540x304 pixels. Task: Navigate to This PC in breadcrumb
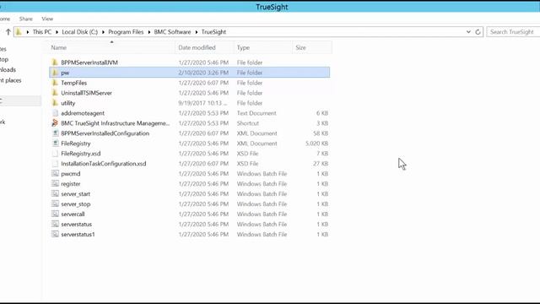pos(42,32)
